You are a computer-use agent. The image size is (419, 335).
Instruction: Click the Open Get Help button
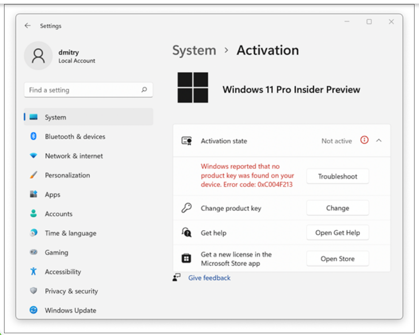pos(337,233)
